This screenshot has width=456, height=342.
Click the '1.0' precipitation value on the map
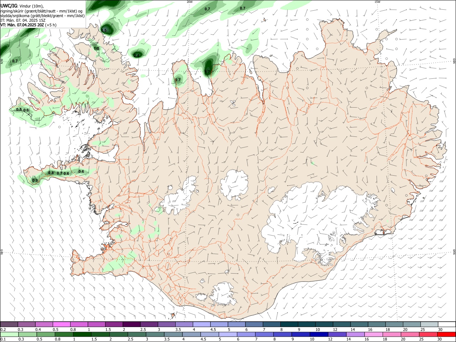[x=96, y=48]
